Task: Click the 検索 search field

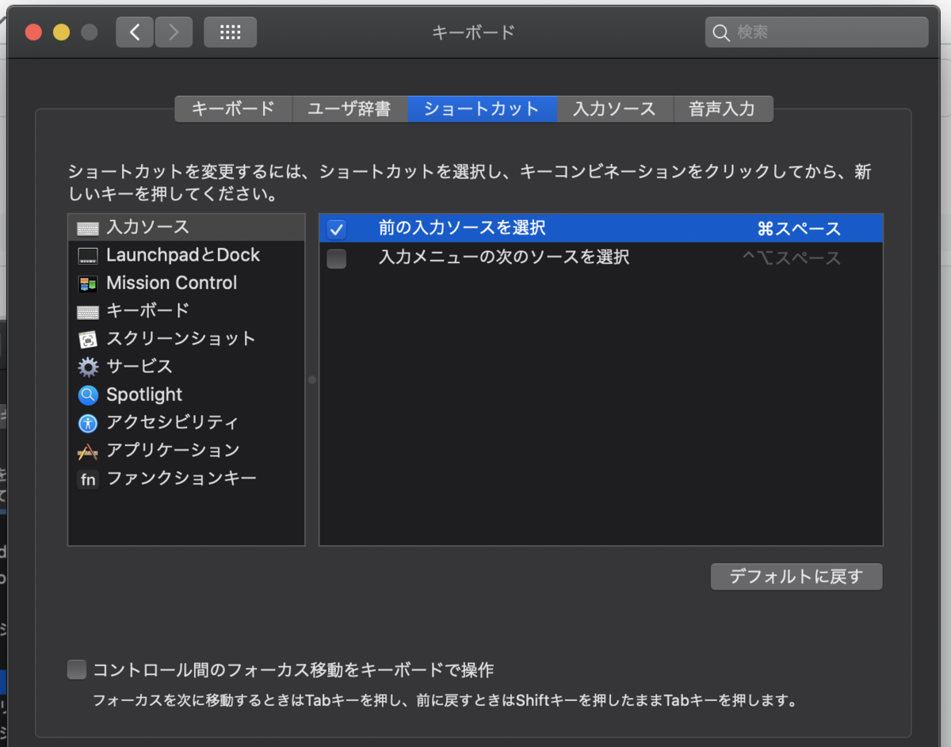Action: pos(816,32)
